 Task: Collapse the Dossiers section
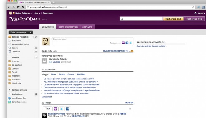pos(10,57)
